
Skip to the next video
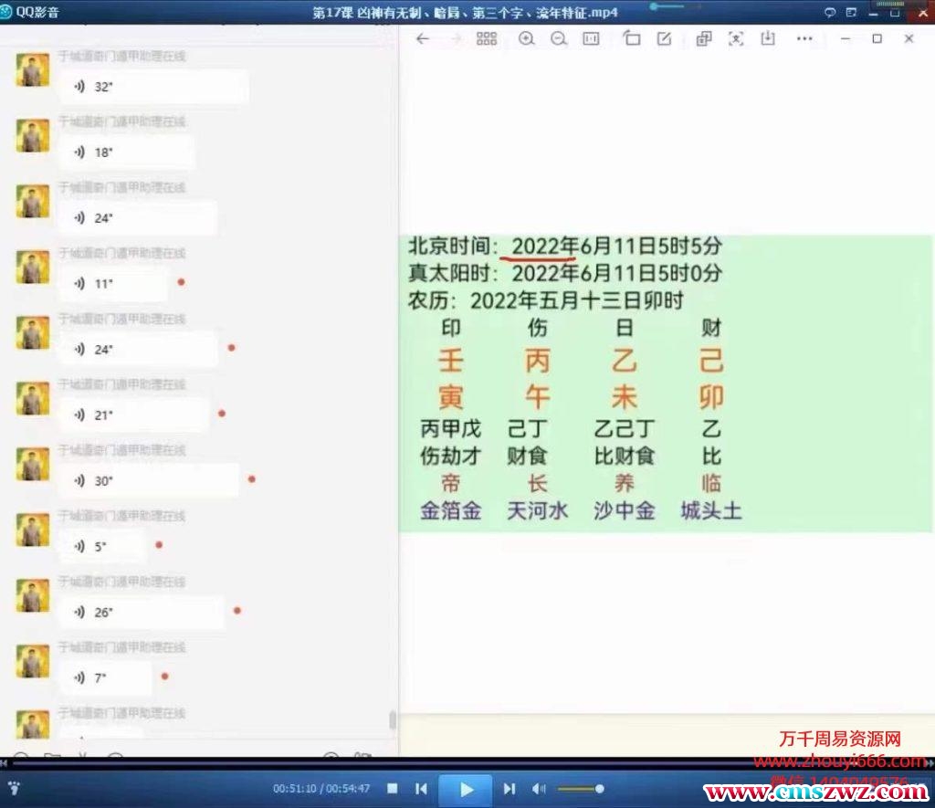click(x=510, y=789)
